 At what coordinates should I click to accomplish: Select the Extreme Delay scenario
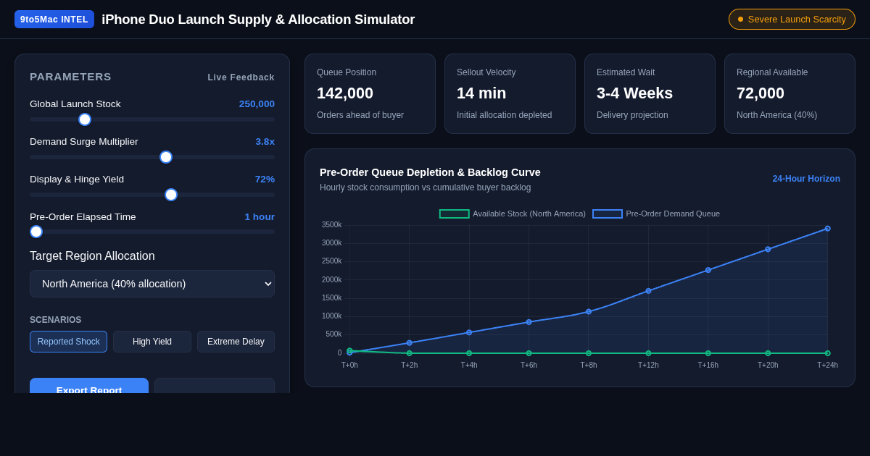click(x=236, y=342)
